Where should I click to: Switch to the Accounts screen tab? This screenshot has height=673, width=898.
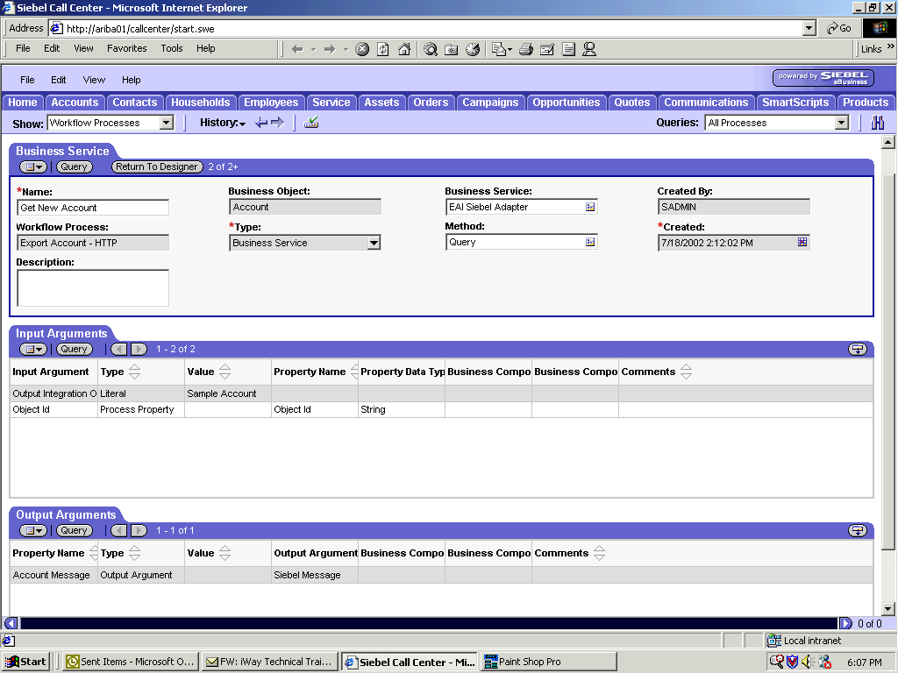coord(75,103)
